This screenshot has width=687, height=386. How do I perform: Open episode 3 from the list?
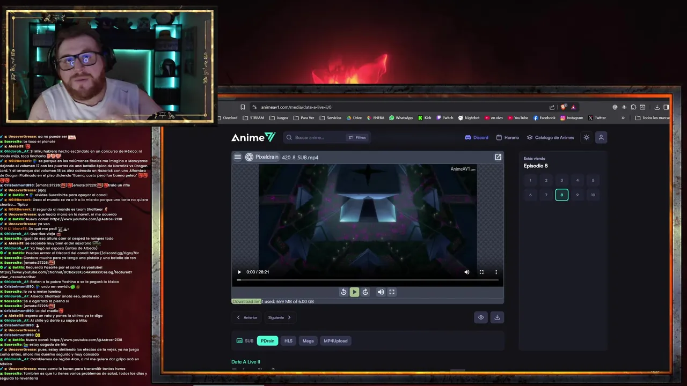(x=562, y=180)
